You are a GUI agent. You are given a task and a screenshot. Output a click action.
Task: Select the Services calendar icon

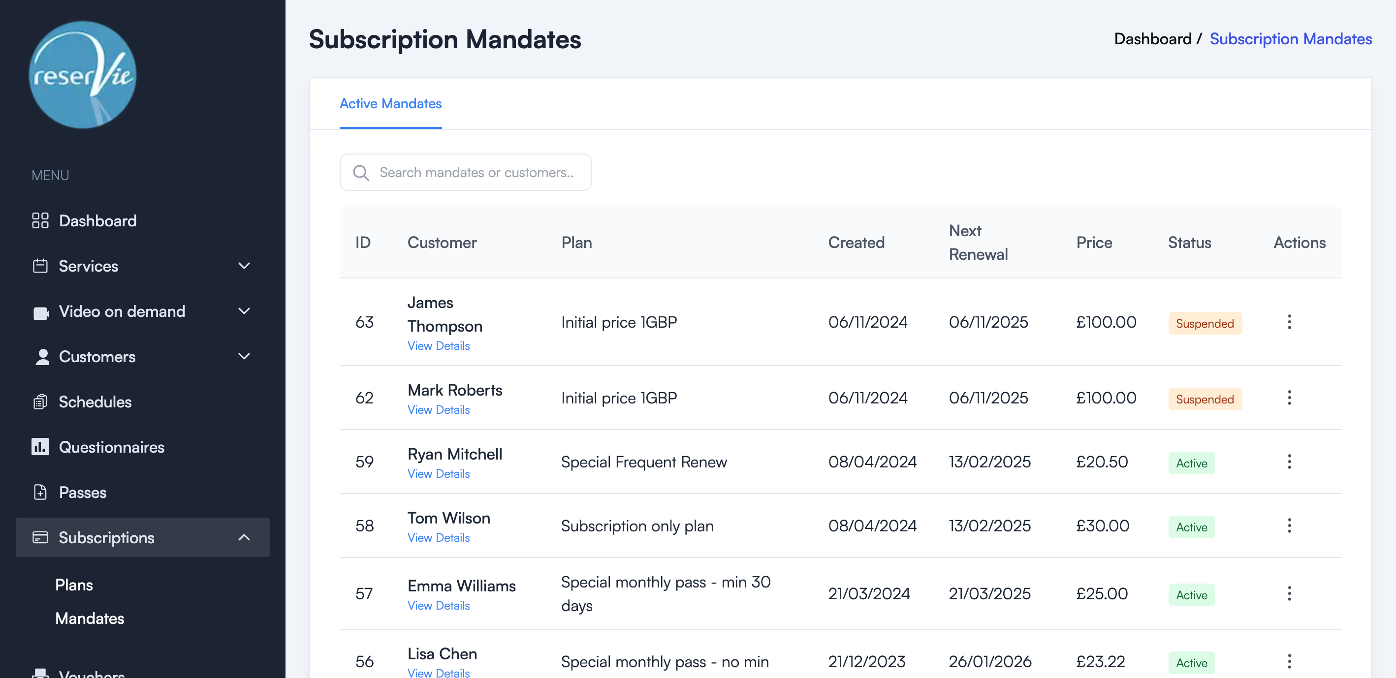tap(40, 266)
